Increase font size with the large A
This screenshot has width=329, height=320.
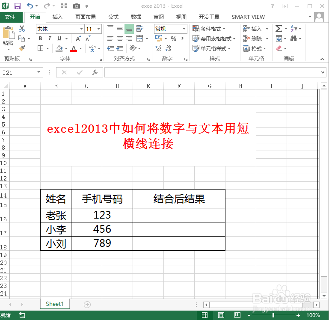pos(78,39)
